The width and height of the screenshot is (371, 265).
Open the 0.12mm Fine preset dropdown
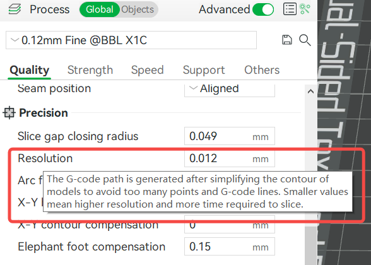(x=131, y=40)
